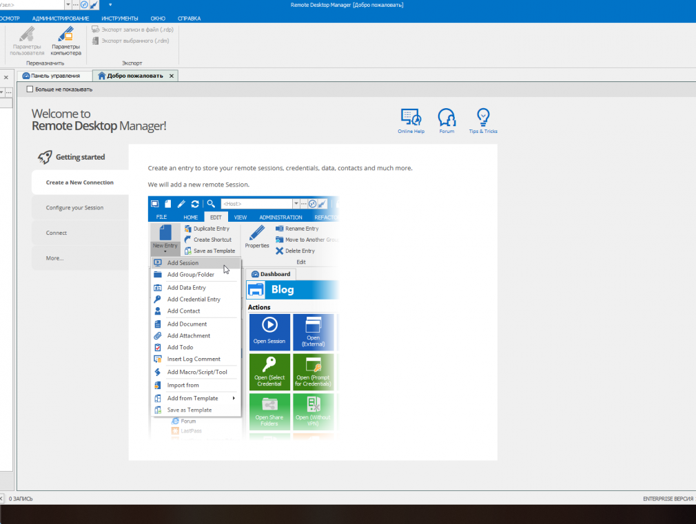Click Add Todo in tutorial image menu
This screenshot has width=696, height=524.
[196, 348]
